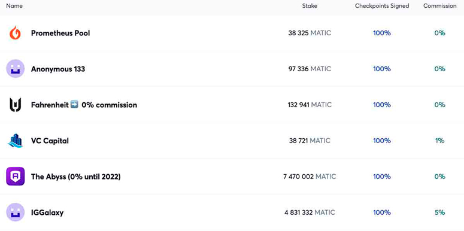Click The Abyss purple logo

tap(15, 177)
